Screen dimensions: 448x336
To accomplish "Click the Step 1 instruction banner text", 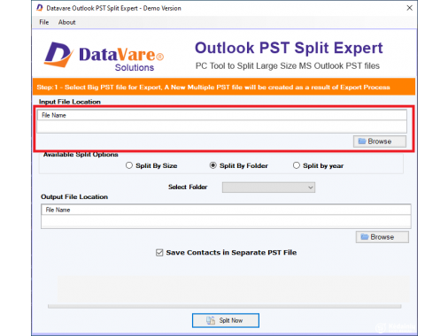I will [x=213, y=88].
